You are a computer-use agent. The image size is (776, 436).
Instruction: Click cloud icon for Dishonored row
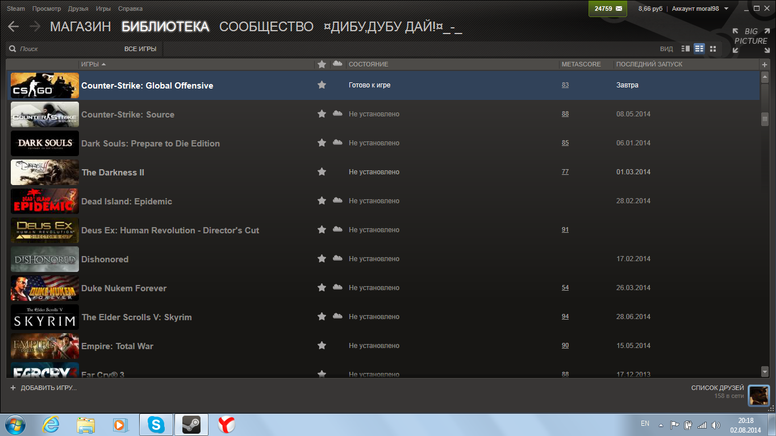tap(337, 258)
